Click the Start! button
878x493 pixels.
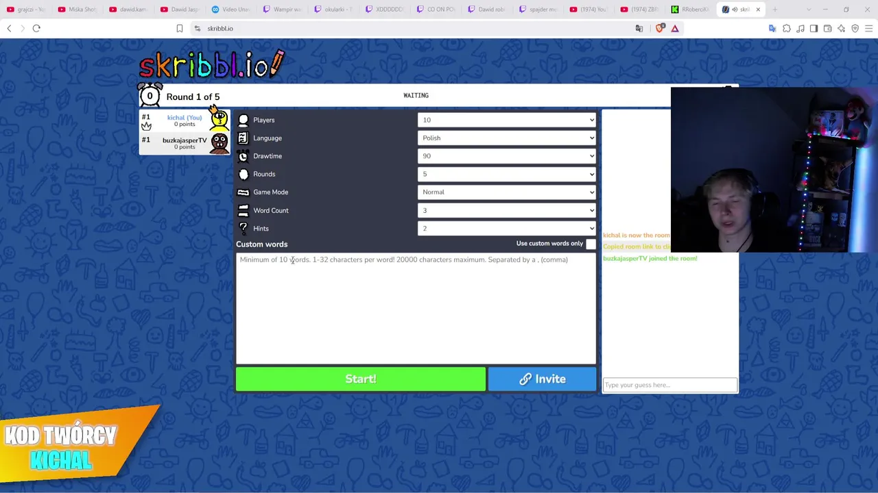[361, 379]
